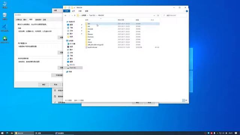Select the x86_64-w64-mingw32 folder

point(122,45)
